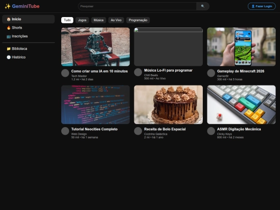The width and height of the screenshot is (280, 210).
Task: Select the Tudo filter chip
Action: 67,20
